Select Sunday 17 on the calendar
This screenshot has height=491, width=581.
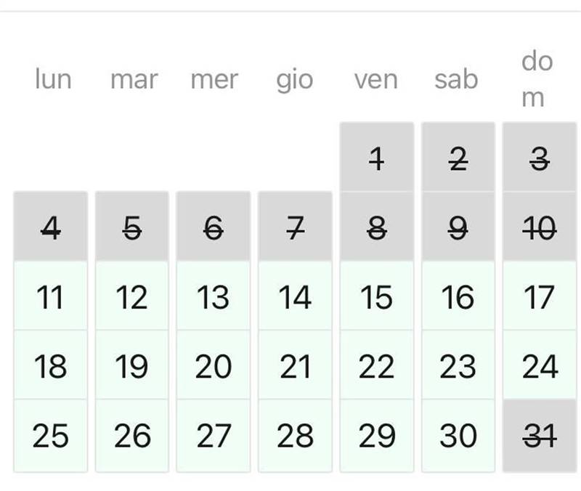pyautogui.click(x=539, y=297)
